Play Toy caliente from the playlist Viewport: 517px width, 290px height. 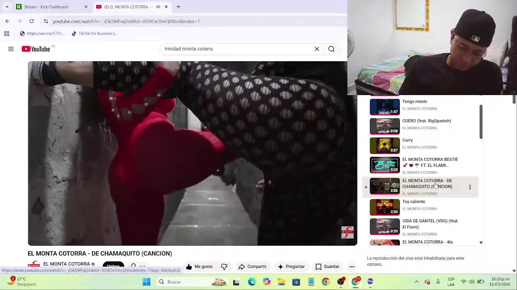tap(420, 207)
